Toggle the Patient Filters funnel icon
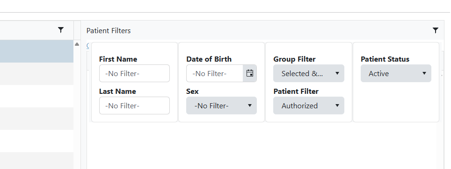This screenshot has width=451, height=169. tap(436, 30)
